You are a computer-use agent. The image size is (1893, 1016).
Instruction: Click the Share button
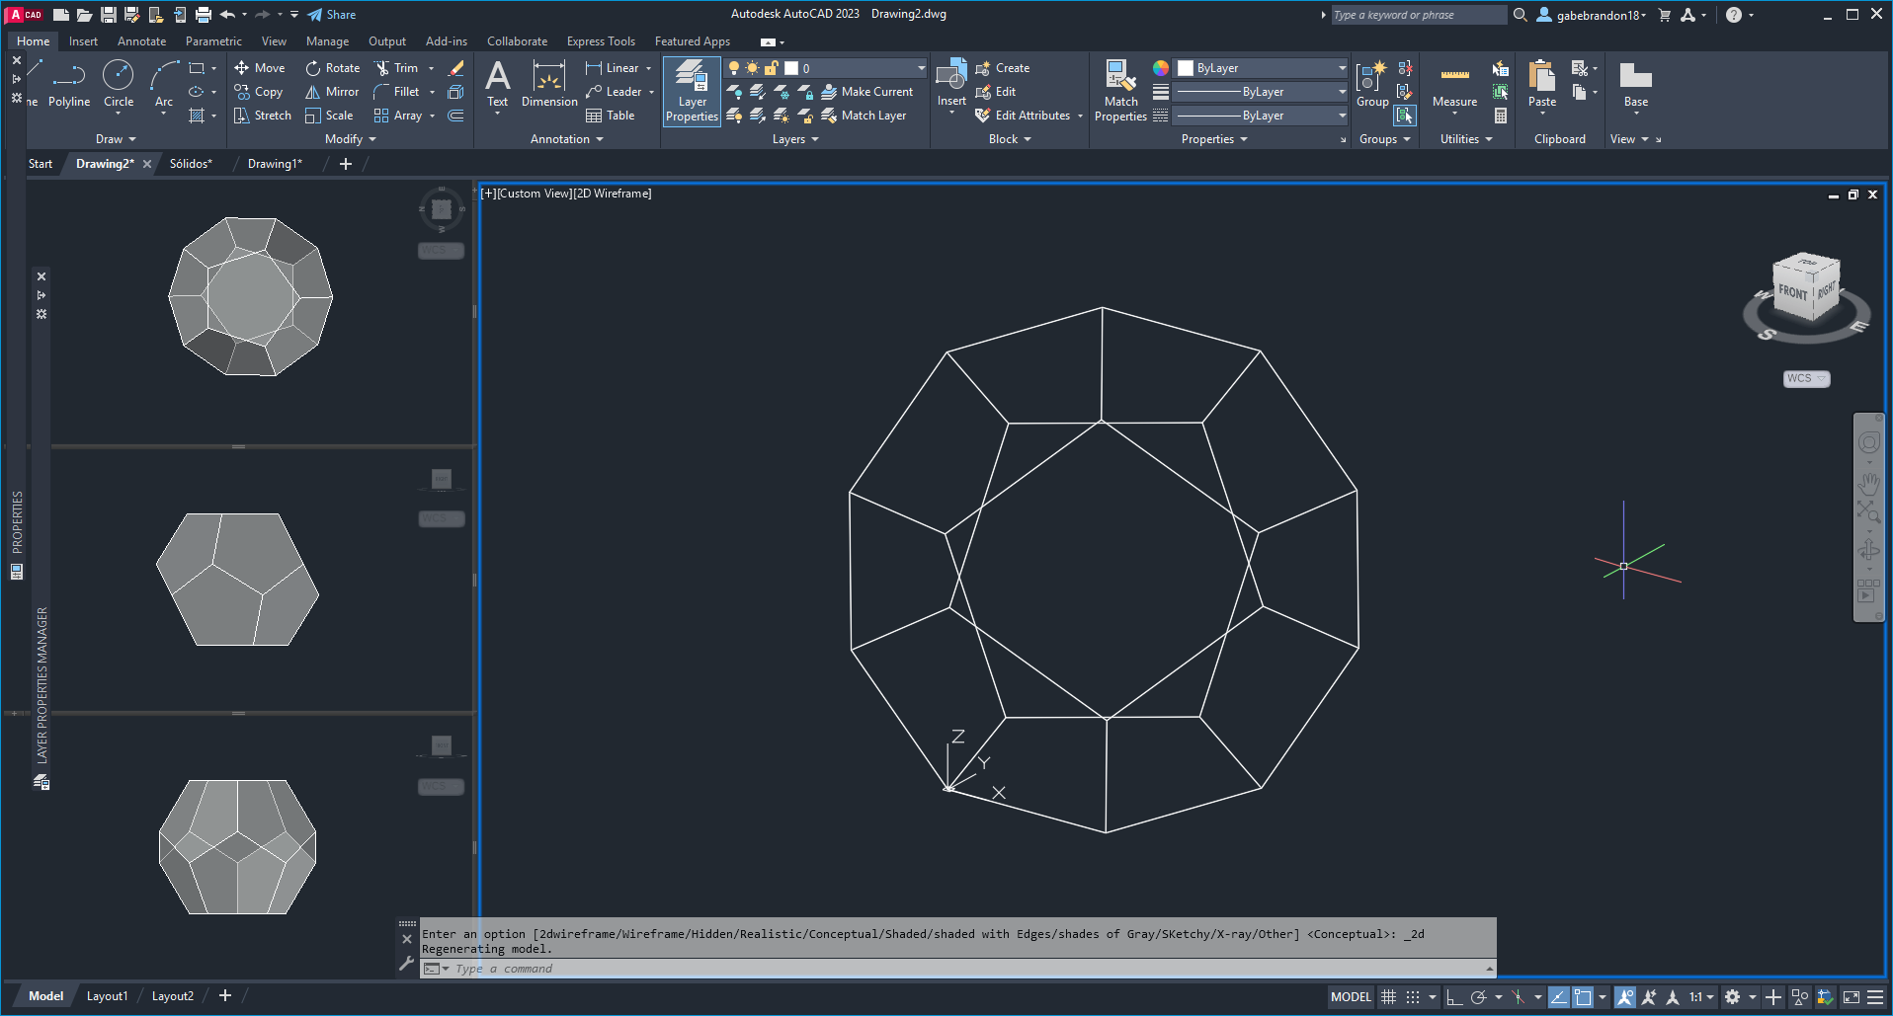[x=332, y=15]
